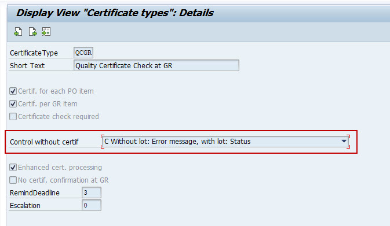Select the CertificateType field containing QCGR

[x=83, y=53]
